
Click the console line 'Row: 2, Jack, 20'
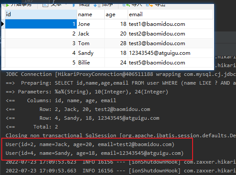click(x=78, y=109)
